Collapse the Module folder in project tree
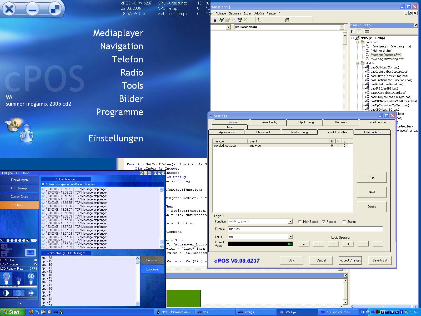The width and height of the screenshot is (421, 316). 358,63
